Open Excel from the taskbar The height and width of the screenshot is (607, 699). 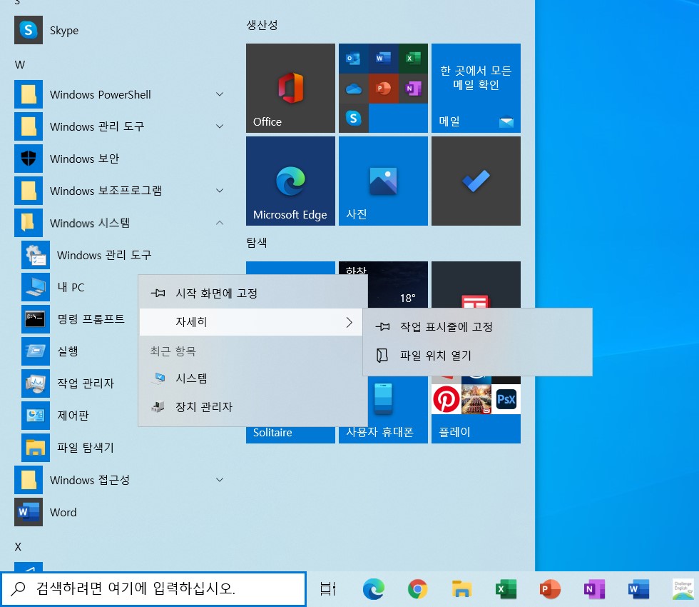click(x=506, y=589)
